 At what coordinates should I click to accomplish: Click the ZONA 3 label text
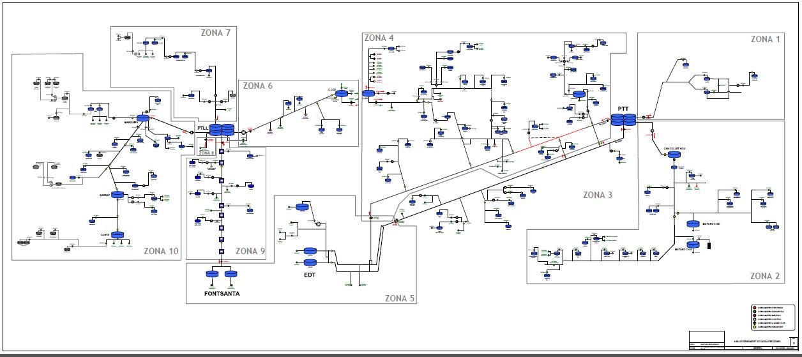tap(598, 195)
